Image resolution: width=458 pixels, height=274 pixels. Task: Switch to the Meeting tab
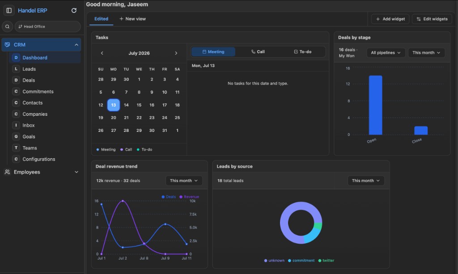click(213, 52)
